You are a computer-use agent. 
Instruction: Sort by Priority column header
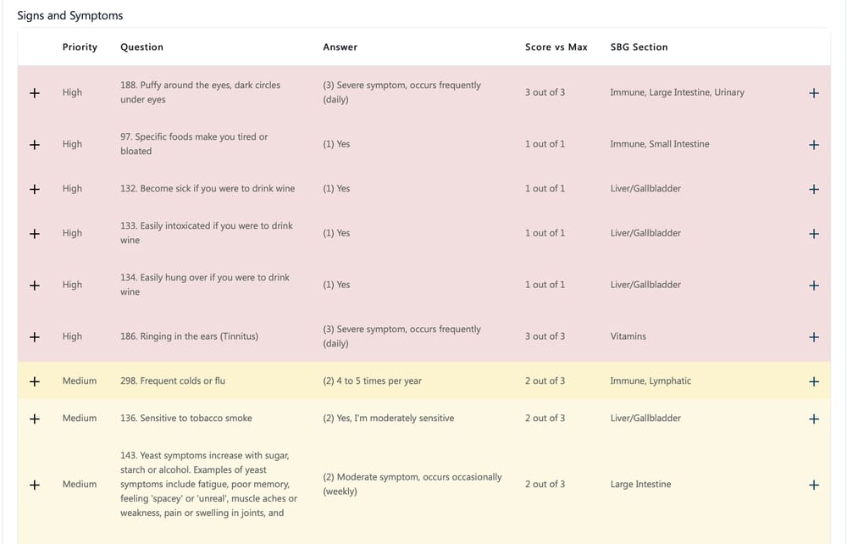(x=80, y=47)
